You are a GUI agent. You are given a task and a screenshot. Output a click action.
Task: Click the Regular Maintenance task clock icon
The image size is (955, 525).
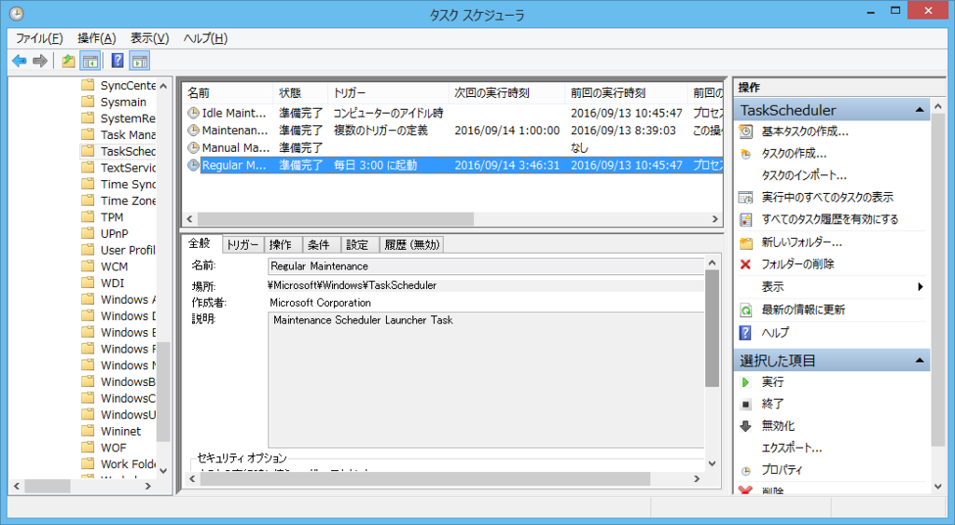point(193,165)
